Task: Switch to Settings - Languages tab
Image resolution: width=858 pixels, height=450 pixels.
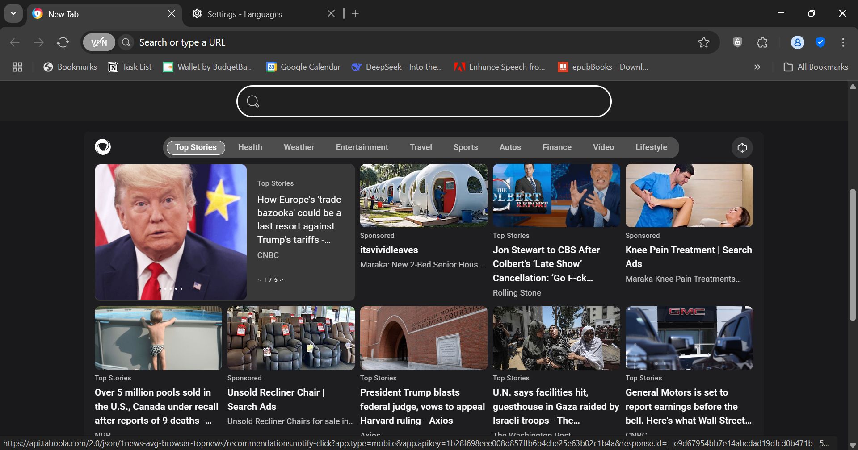Action: [264, 14]
